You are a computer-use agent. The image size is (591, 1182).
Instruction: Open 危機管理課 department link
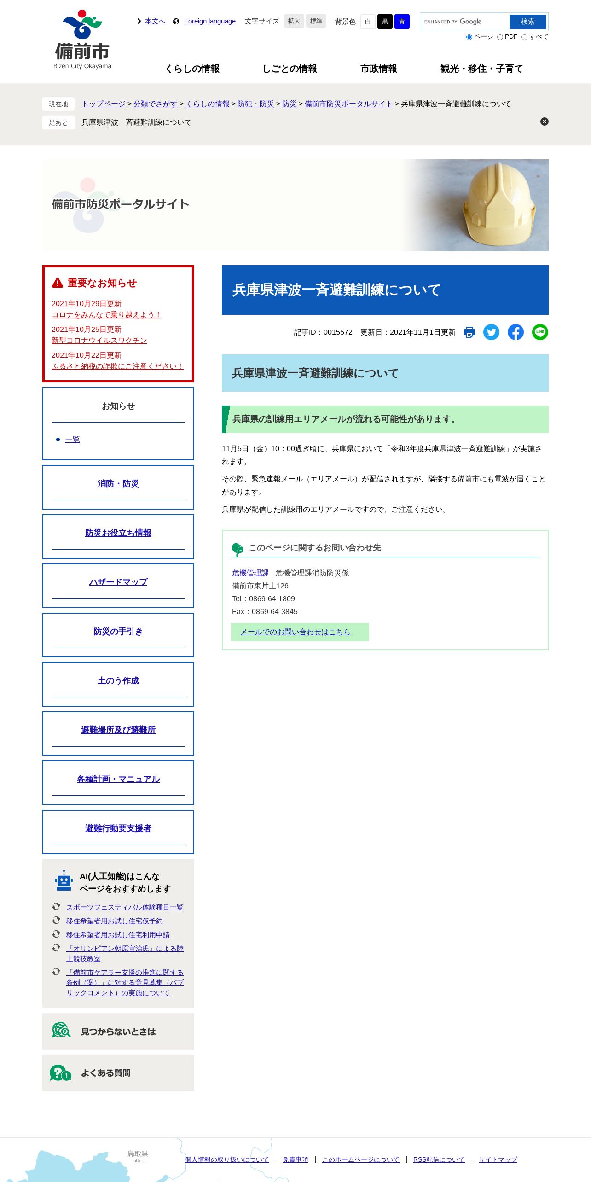[250, 573]
